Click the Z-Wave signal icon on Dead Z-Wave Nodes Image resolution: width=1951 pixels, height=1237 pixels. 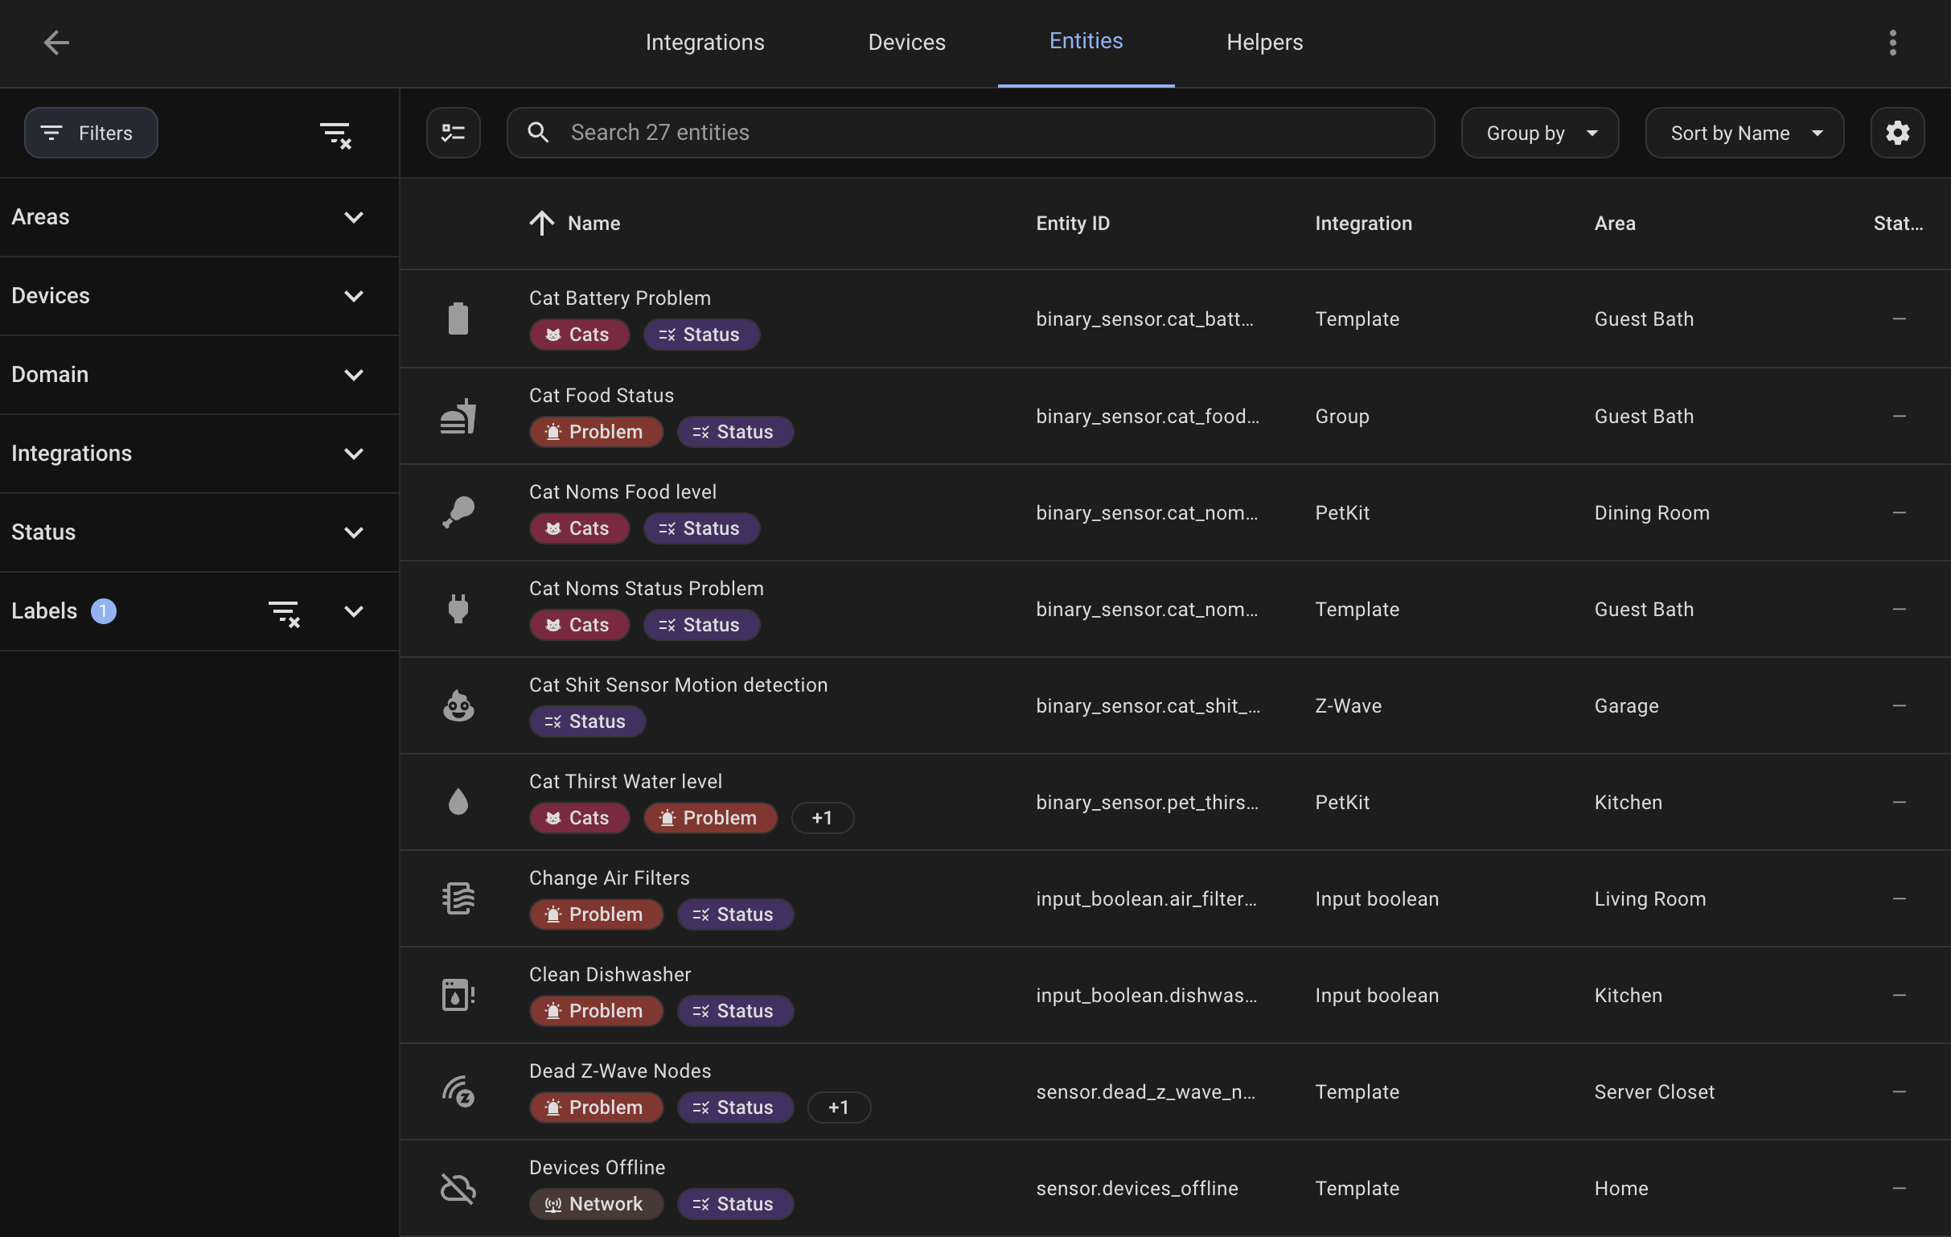(458, 1091)
